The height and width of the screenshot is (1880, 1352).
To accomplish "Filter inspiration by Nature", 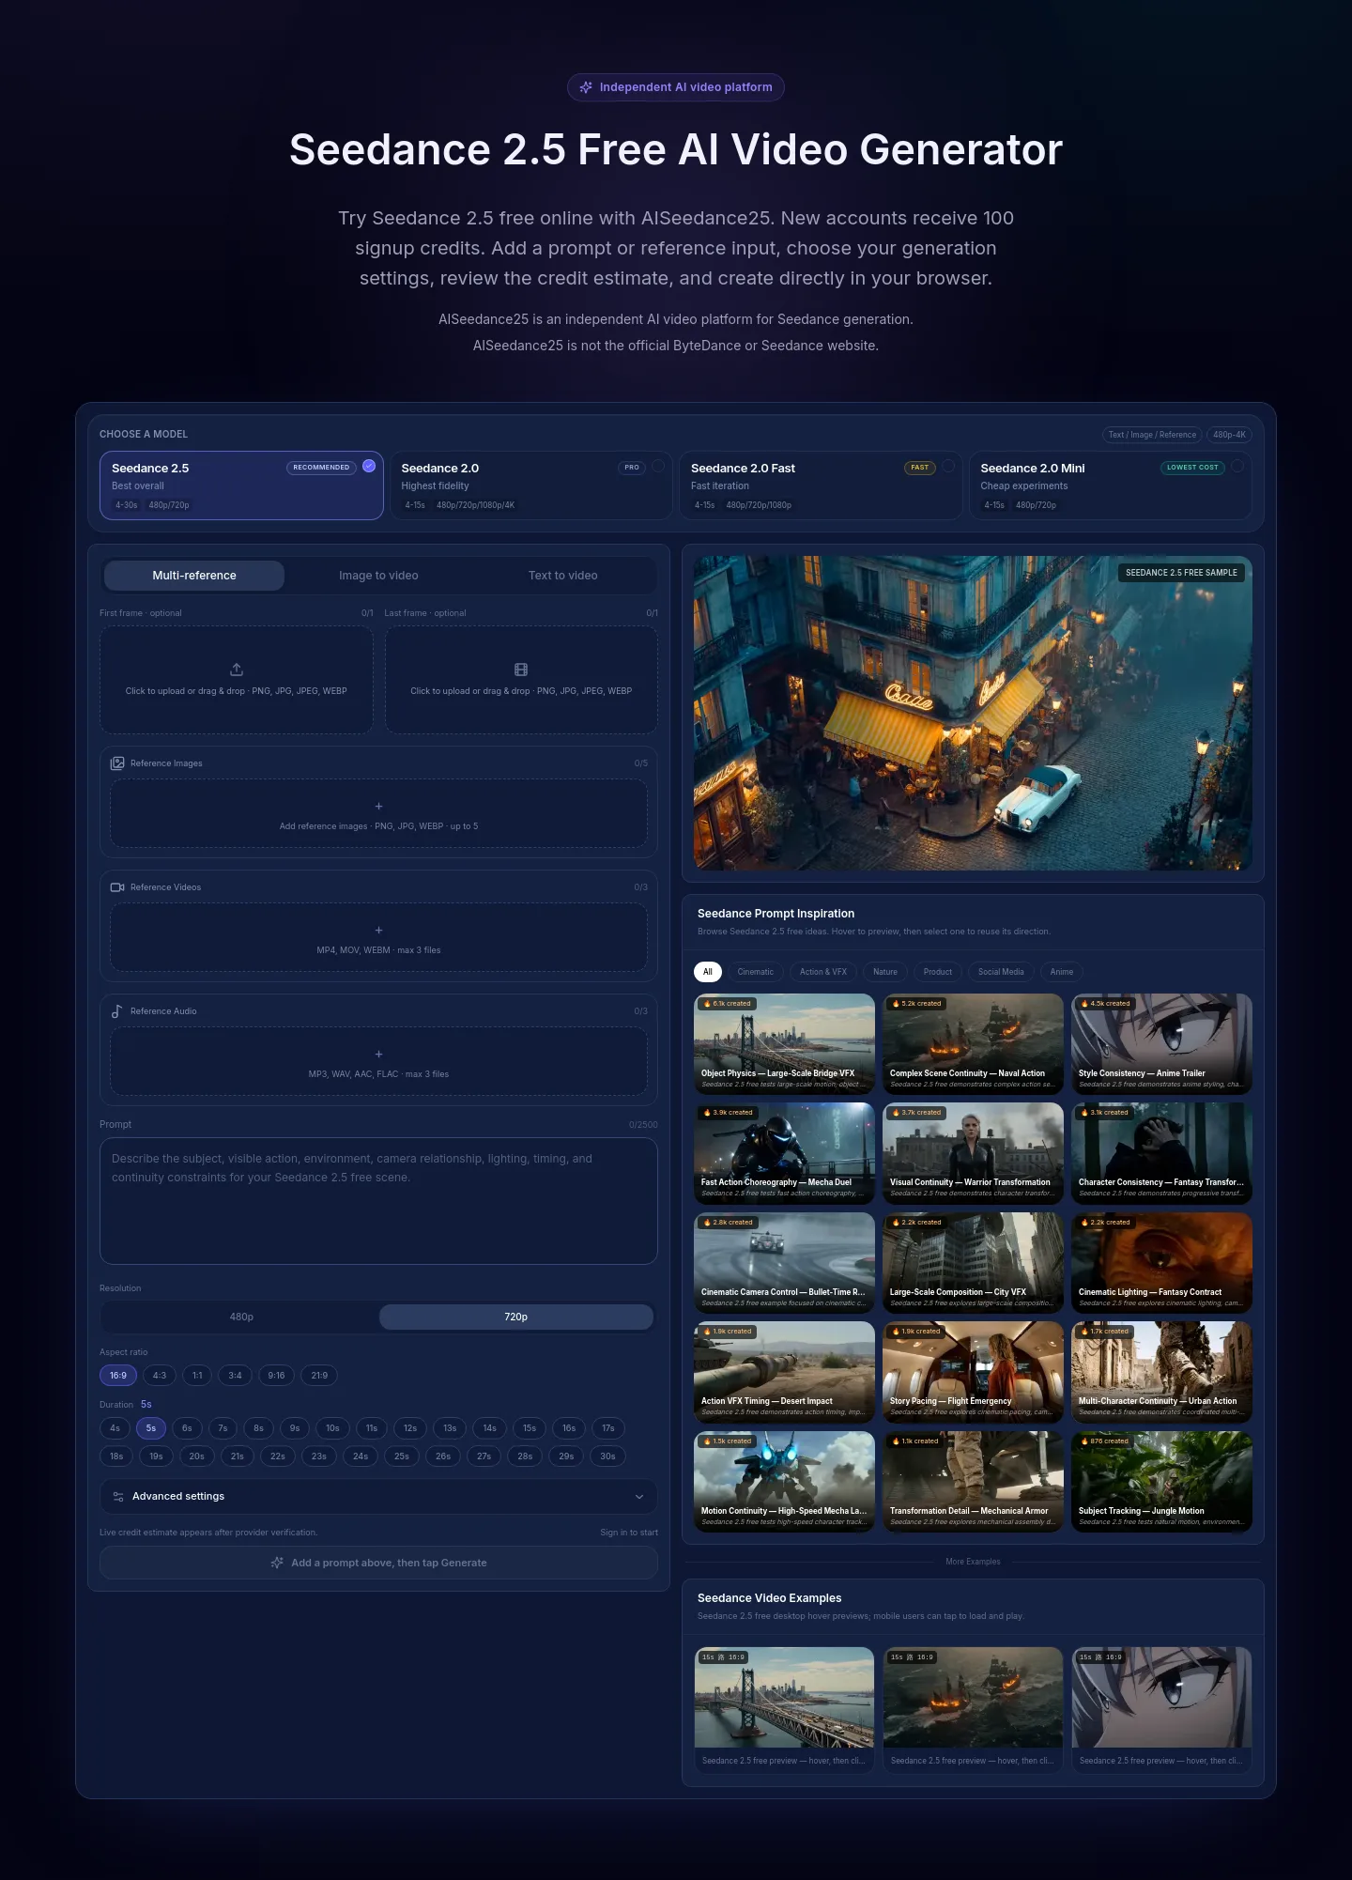I will (x=885, y=972).
